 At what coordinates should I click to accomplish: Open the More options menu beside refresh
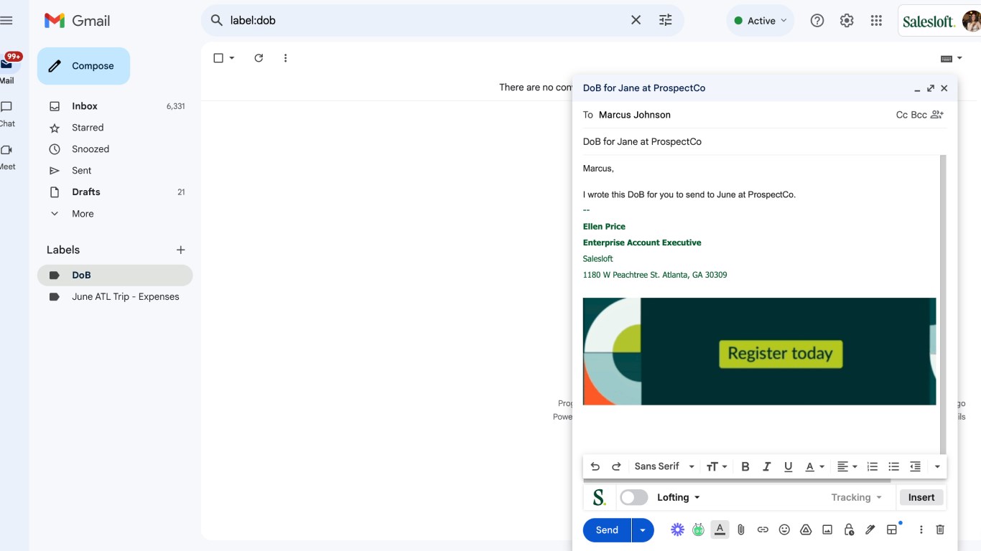(285, 58)
